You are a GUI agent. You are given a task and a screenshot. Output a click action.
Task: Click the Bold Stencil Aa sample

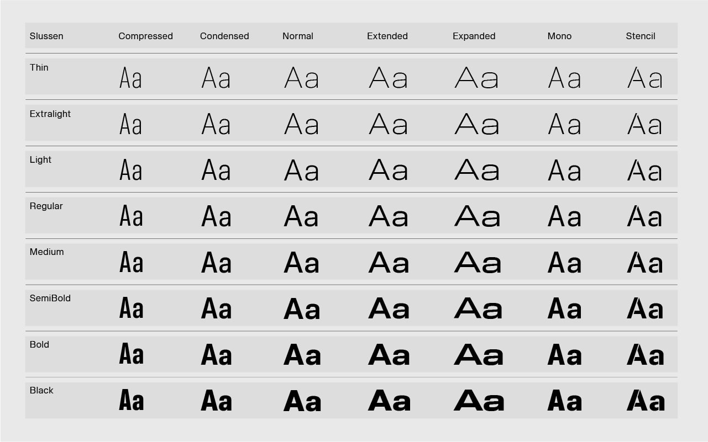645,355
